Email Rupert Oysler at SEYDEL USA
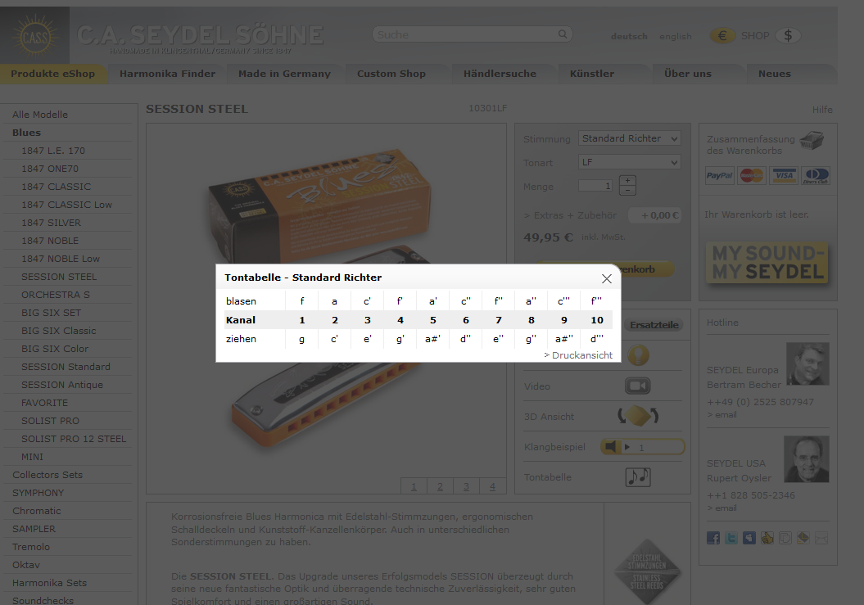Image resolution: width=864 pixels, height=605 pixels. (722, 508)
